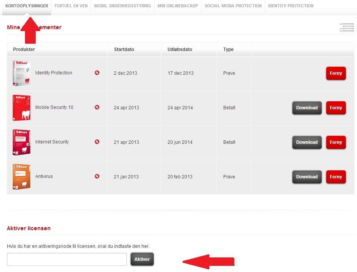The image size is (357, 272).
Task: Download Antivirus product
Action: coord(307,177)
